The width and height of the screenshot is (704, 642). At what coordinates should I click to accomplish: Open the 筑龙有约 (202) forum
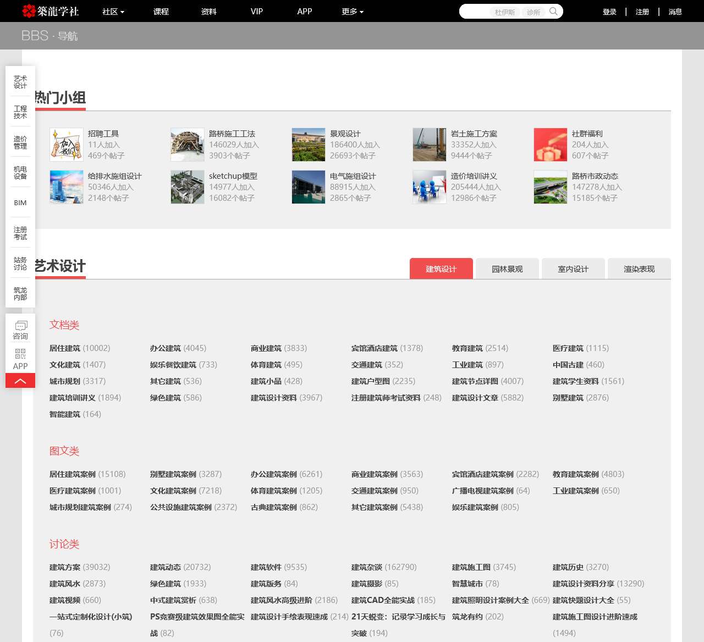(x=478, y=617)
